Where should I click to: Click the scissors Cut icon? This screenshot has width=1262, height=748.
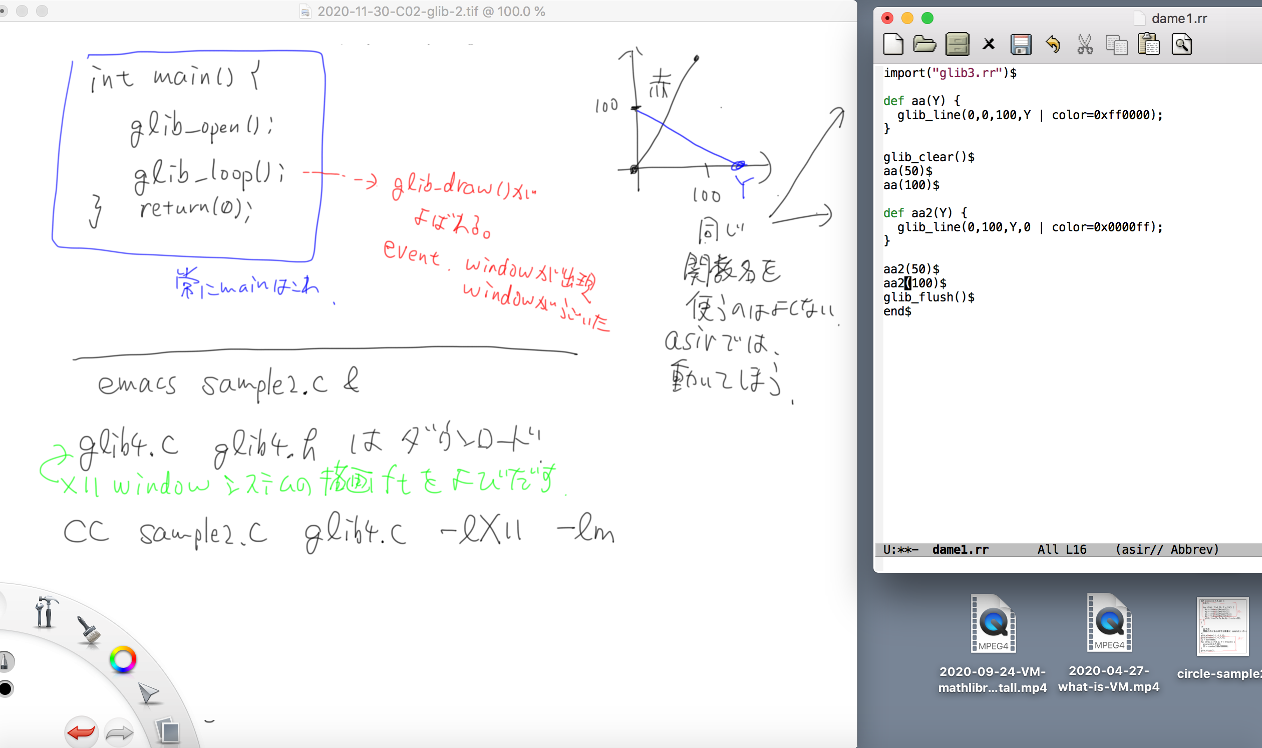point(1085,45)
